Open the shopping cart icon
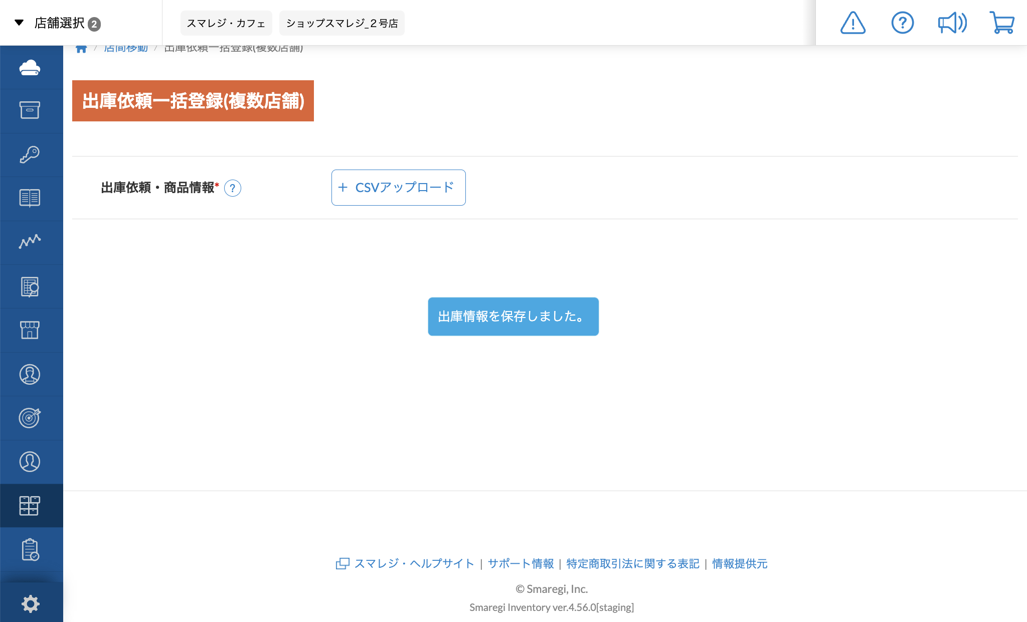Screen dimensions: 1027x622 tap(1002, 23)
